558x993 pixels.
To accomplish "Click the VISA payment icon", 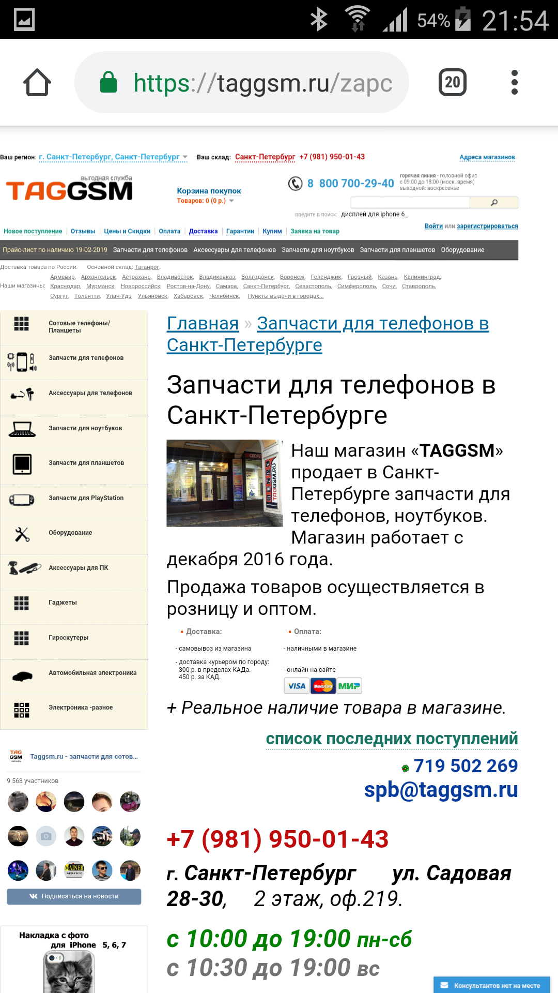I will click(297, 686).
